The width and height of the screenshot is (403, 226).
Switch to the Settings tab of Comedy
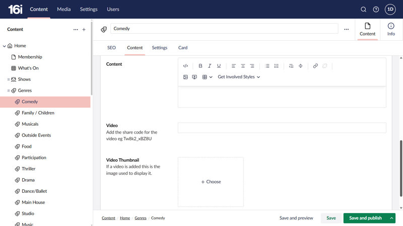click(x=160, y=48)
